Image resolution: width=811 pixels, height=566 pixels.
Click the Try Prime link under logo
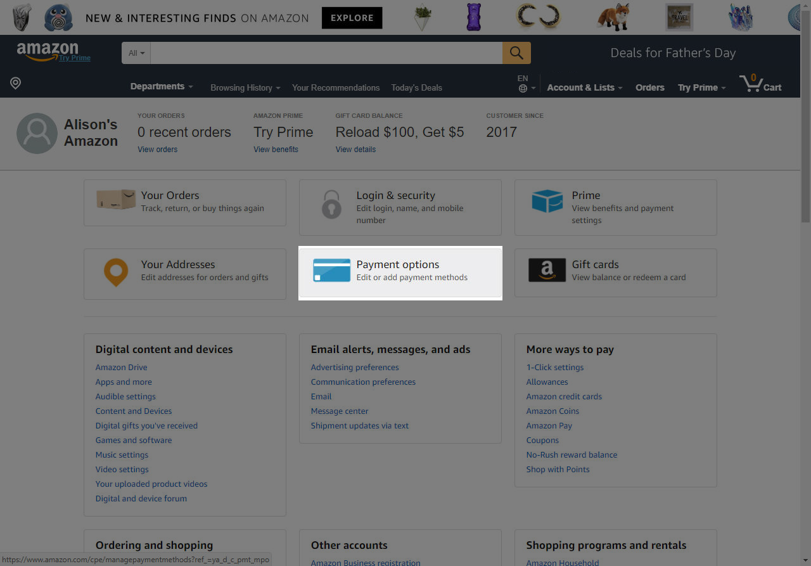click(x=75, y=58)
